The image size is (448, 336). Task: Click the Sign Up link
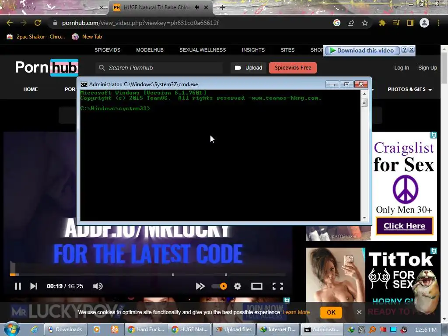point(427,68)
